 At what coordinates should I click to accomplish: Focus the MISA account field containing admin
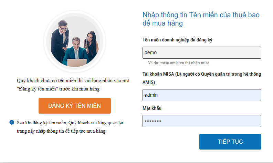click(x=202, y=95)
